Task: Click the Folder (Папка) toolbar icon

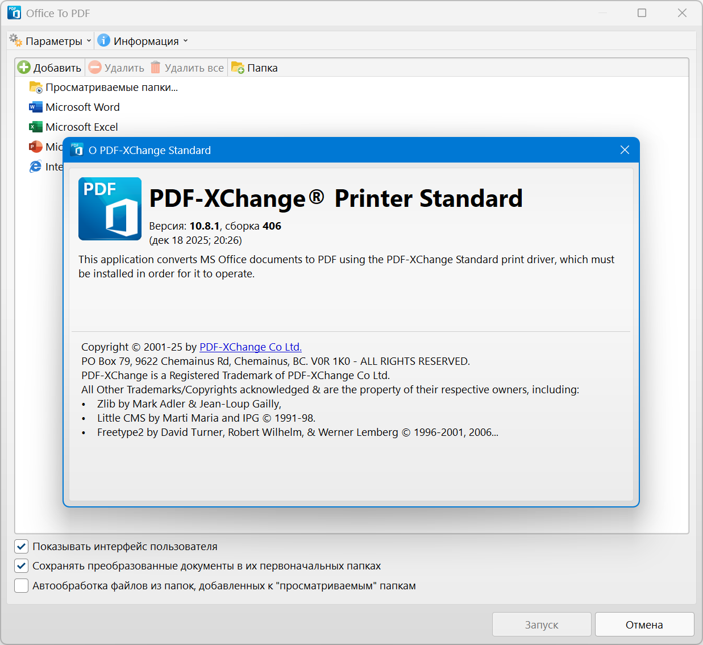Action: pyautogui.click(x=238, y=68)
